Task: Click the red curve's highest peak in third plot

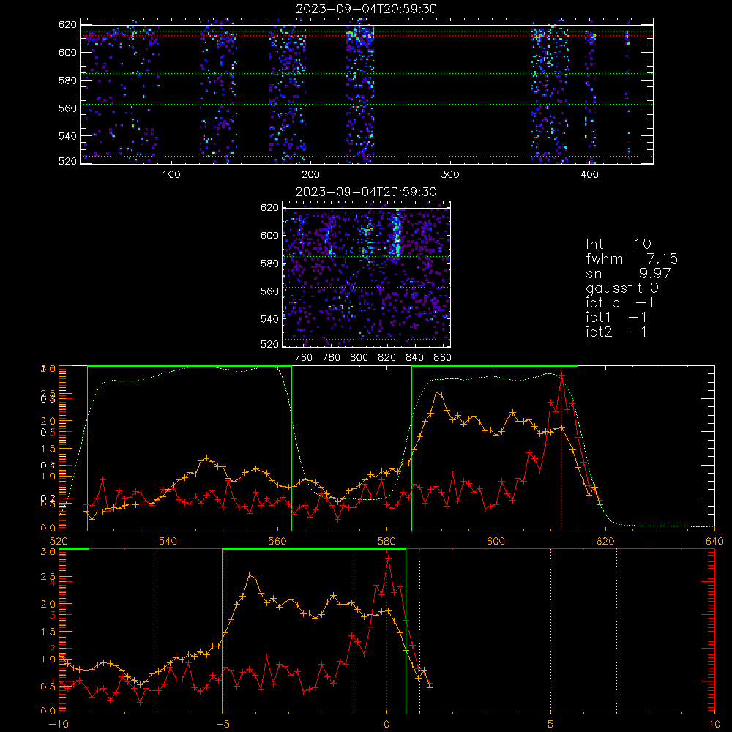Action: 562,375
